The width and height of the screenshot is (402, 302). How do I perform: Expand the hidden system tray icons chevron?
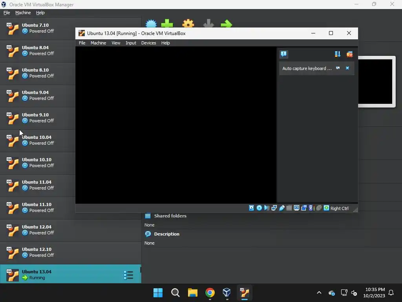click(x=319, y=293)
